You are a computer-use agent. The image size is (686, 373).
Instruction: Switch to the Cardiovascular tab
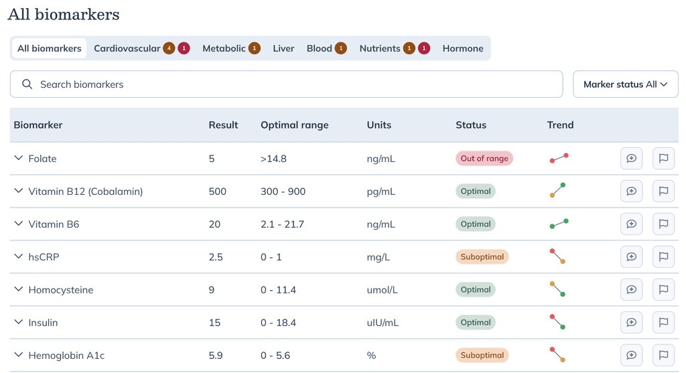(x=142, y=48)
